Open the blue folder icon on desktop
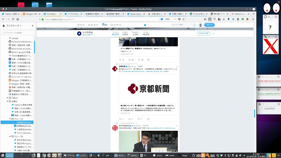Image resolution: width=281 pixels, height=158 pixels. coord(35,4)
